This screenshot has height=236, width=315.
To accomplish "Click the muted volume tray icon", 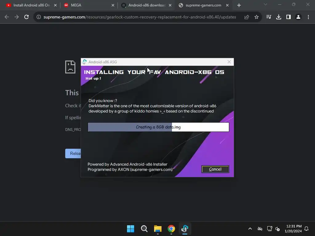I will (278, 229).
